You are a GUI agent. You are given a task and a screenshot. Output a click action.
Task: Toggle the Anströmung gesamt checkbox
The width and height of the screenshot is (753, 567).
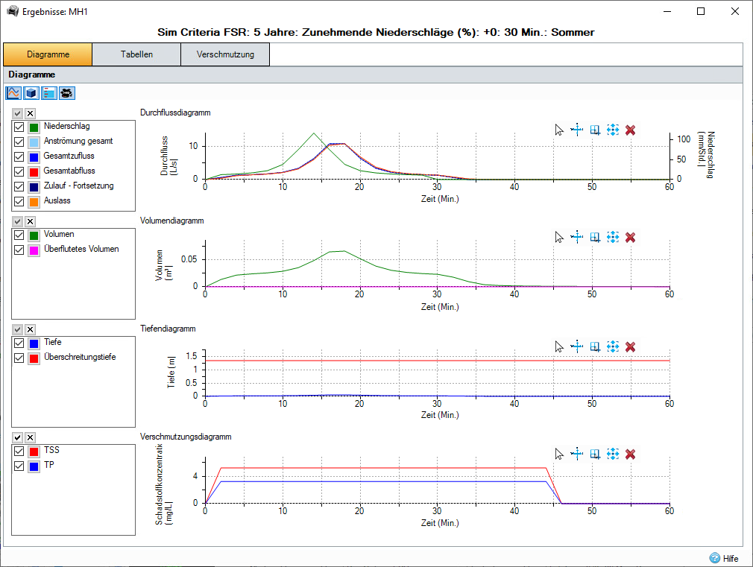click(x=19, y=142)
